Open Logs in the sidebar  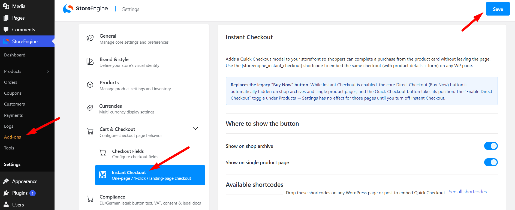tap(9, 126)
